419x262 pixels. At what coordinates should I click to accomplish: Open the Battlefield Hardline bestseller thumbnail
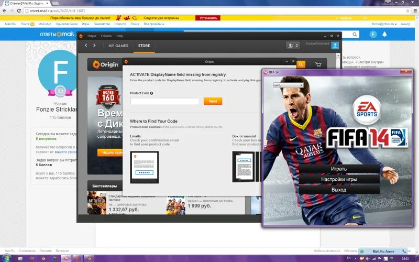(x=97, y=203)
